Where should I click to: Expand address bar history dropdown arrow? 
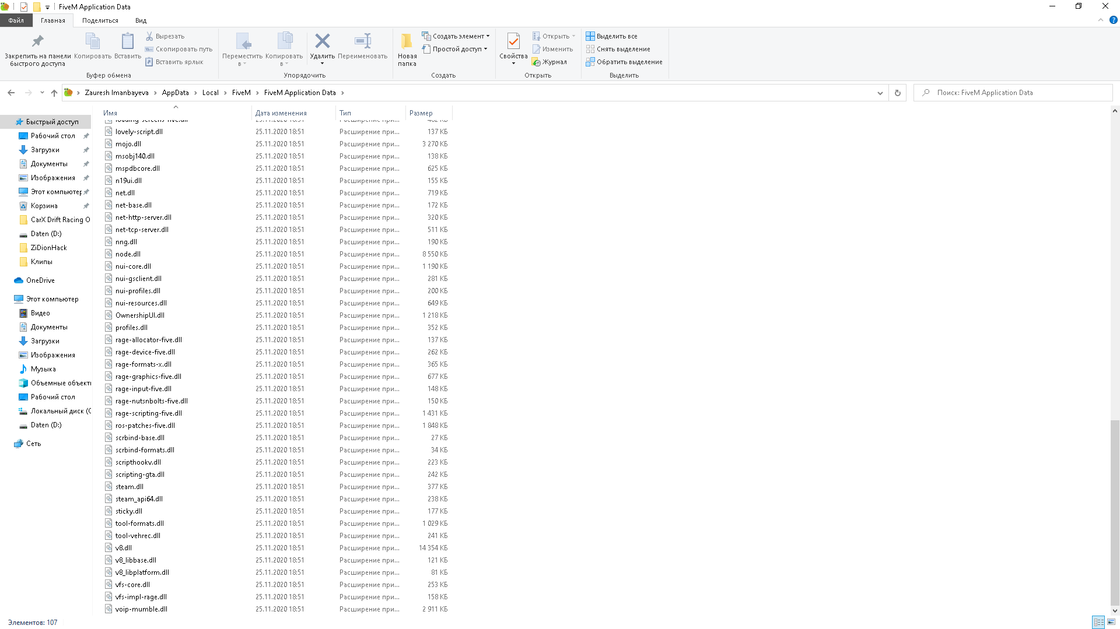coord(880,93)
